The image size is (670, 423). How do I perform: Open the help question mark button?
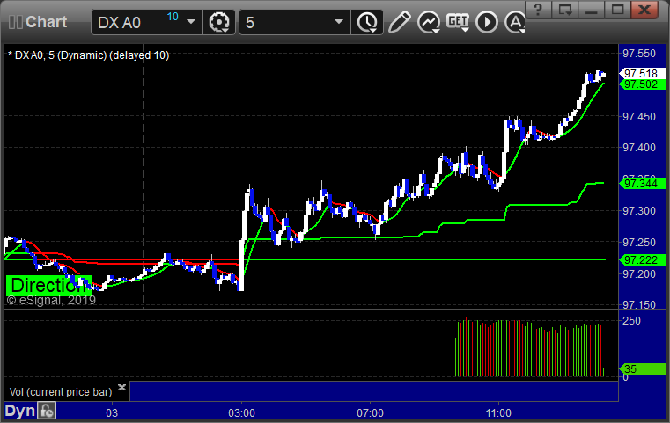(538, 10)
